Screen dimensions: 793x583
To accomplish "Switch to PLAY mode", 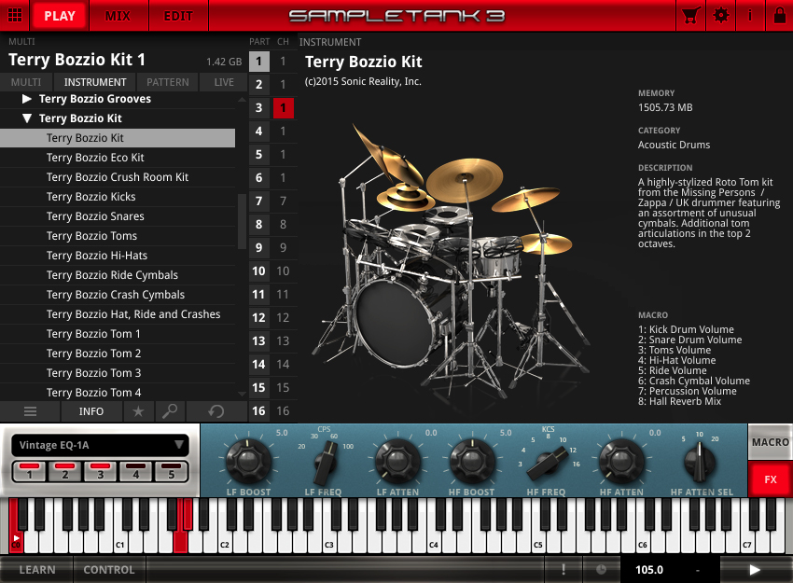I will (60, 16).
